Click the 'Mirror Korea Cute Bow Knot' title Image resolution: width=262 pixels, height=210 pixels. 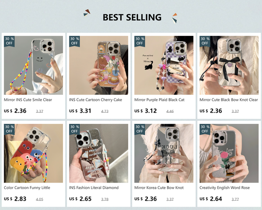point(159,188)
